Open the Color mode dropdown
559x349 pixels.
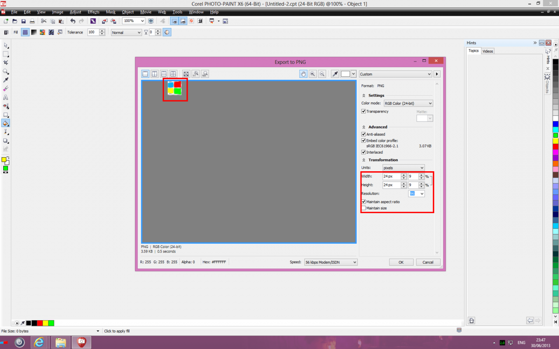(408, 103)
